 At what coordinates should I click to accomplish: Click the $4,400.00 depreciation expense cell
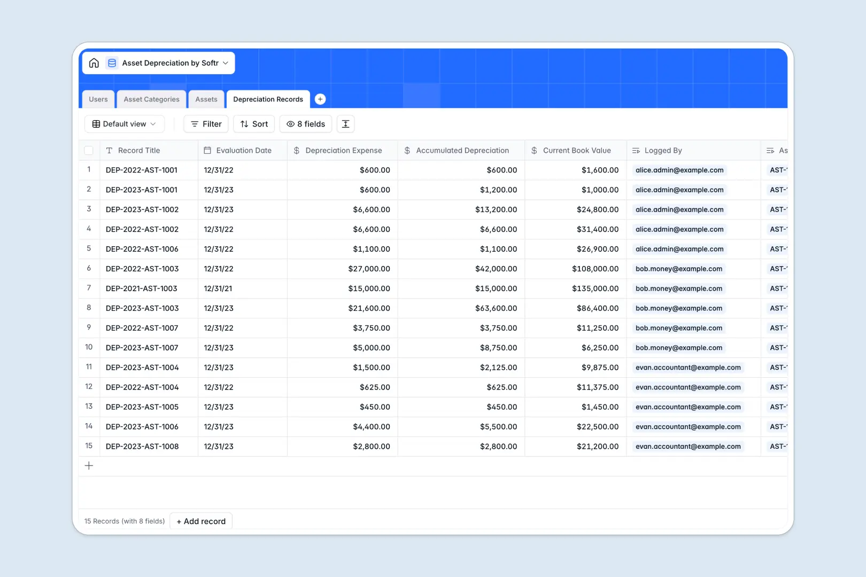(343, 427)
